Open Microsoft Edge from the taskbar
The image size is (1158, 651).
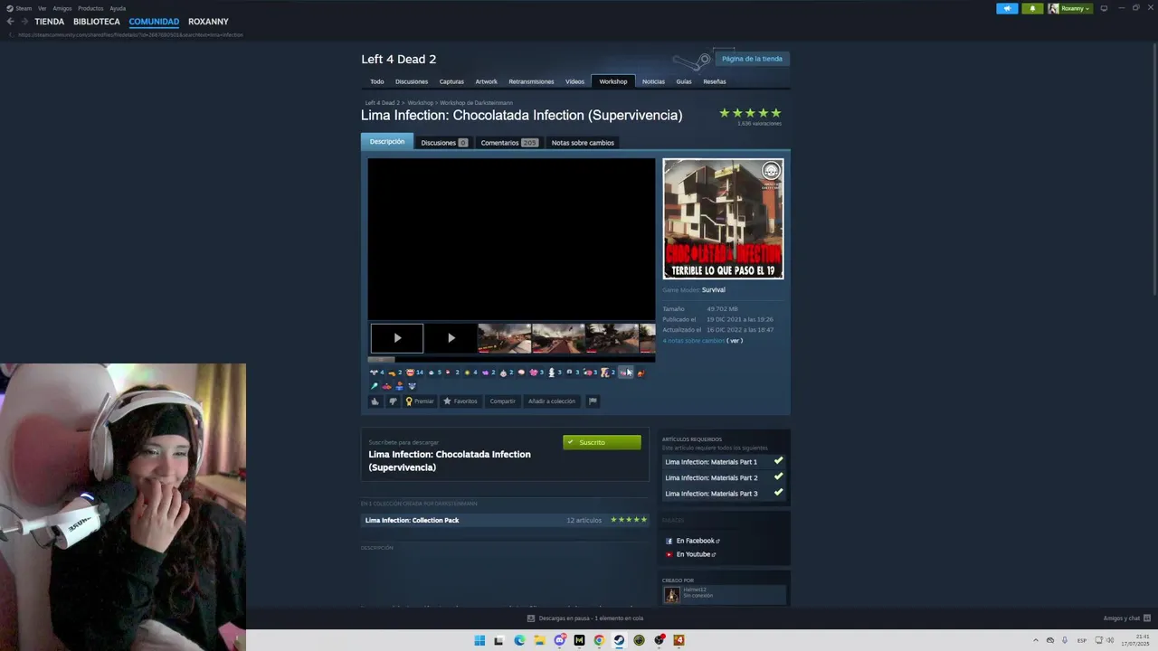pos(519,640)
